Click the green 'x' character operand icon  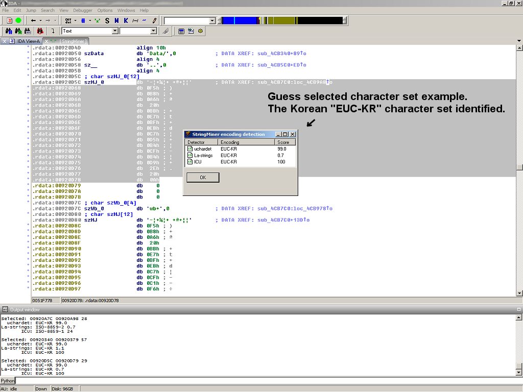click(98, 20)
